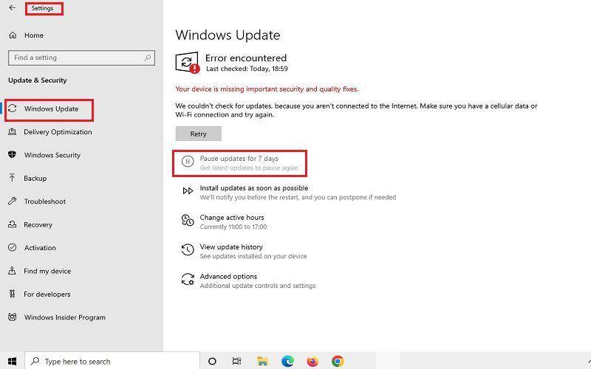Click the search magnifier in Find a setting

tap(148, 58)
